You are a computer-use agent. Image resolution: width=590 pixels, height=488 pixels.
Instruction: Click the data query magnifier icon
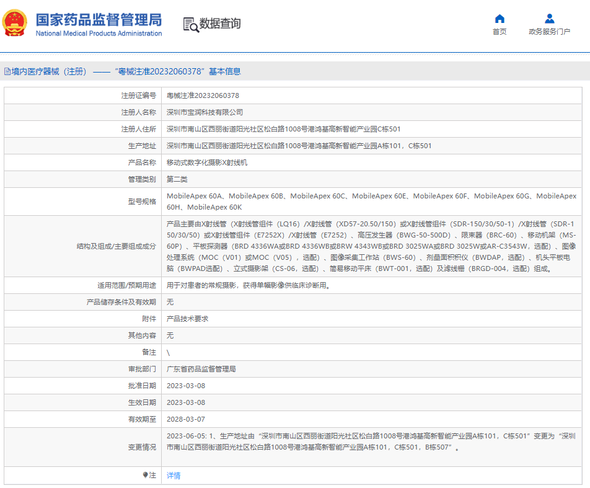pyautogui.click(x=191, y=24)
